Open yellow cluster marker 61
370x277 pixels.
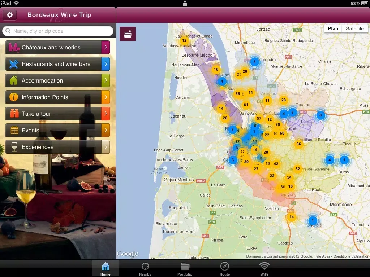coord(246,105)
